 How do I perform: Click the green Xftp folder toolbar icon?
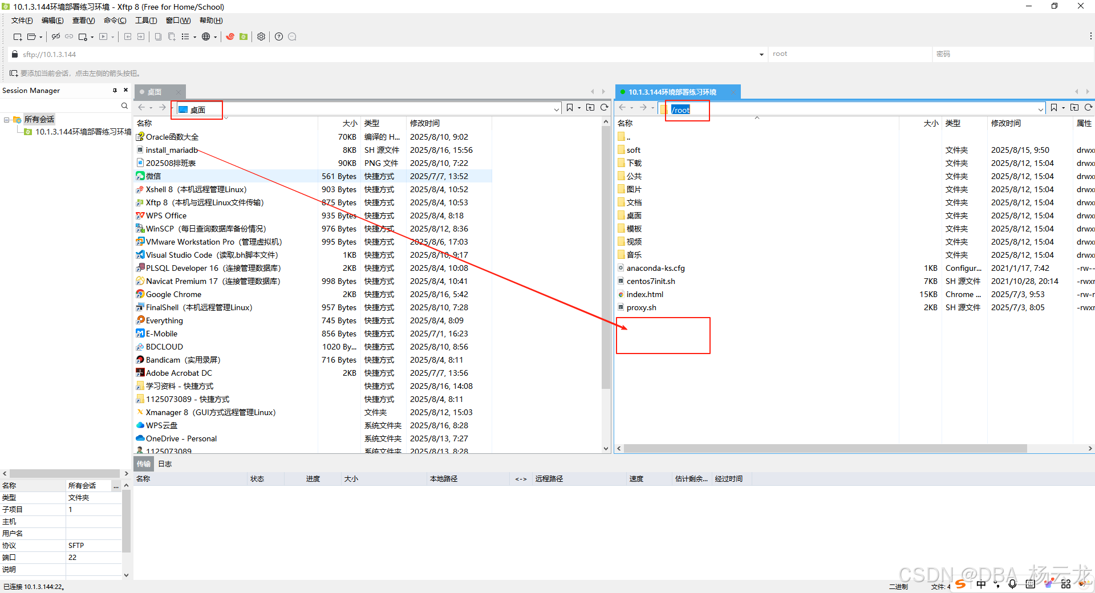pyautogui.click(x=244, y=36)
